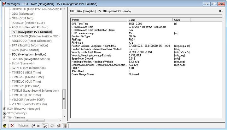Select ORB (Orbit Info) message
This screenshot has height=130, width=227.
click(23, 18)
